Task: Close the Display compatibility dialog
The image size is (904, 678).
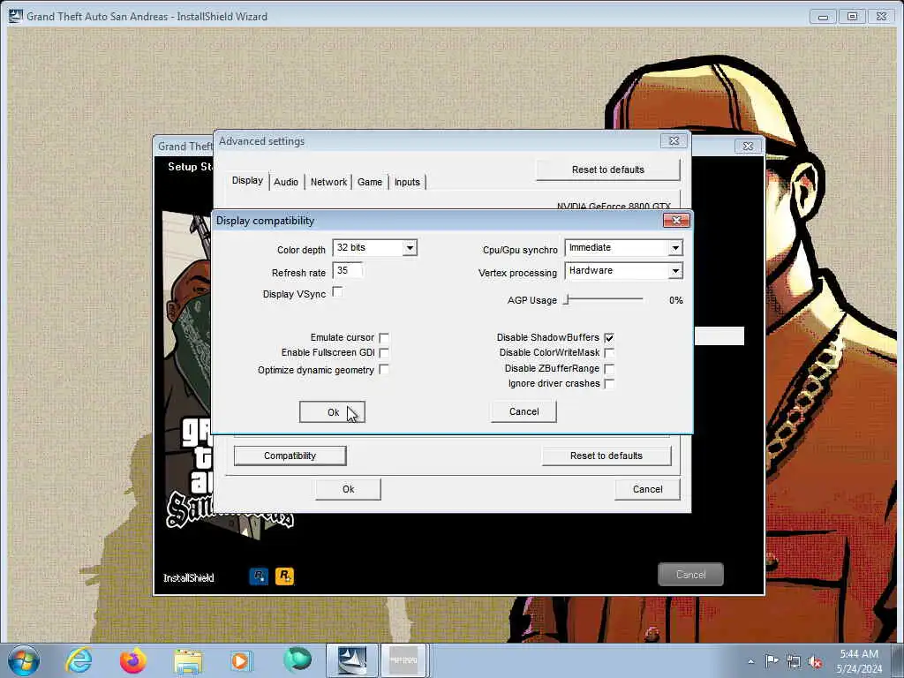Action: [676, 220]
